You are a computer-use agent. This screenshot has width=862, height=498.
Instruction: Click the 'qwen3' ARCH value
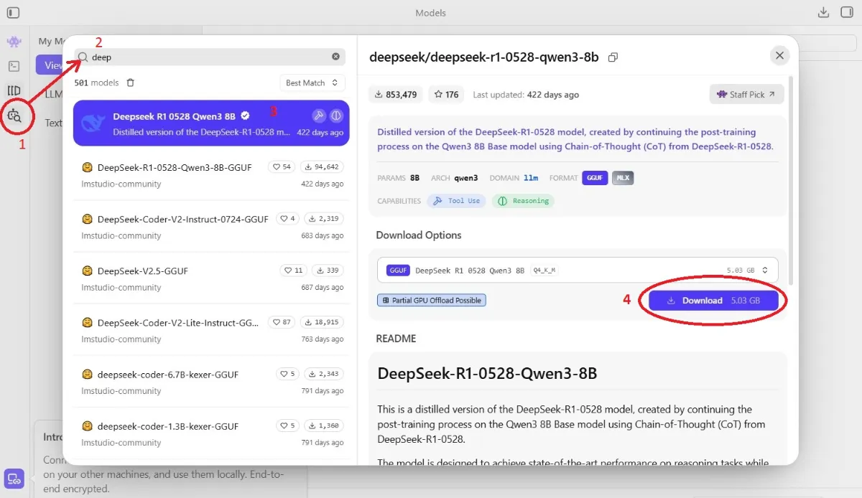coord(465,178)
